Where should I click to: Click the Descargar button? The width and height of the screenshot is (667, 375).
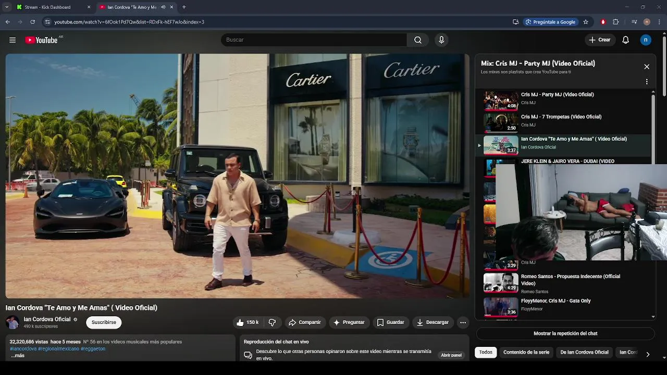[x=433, y=322]
